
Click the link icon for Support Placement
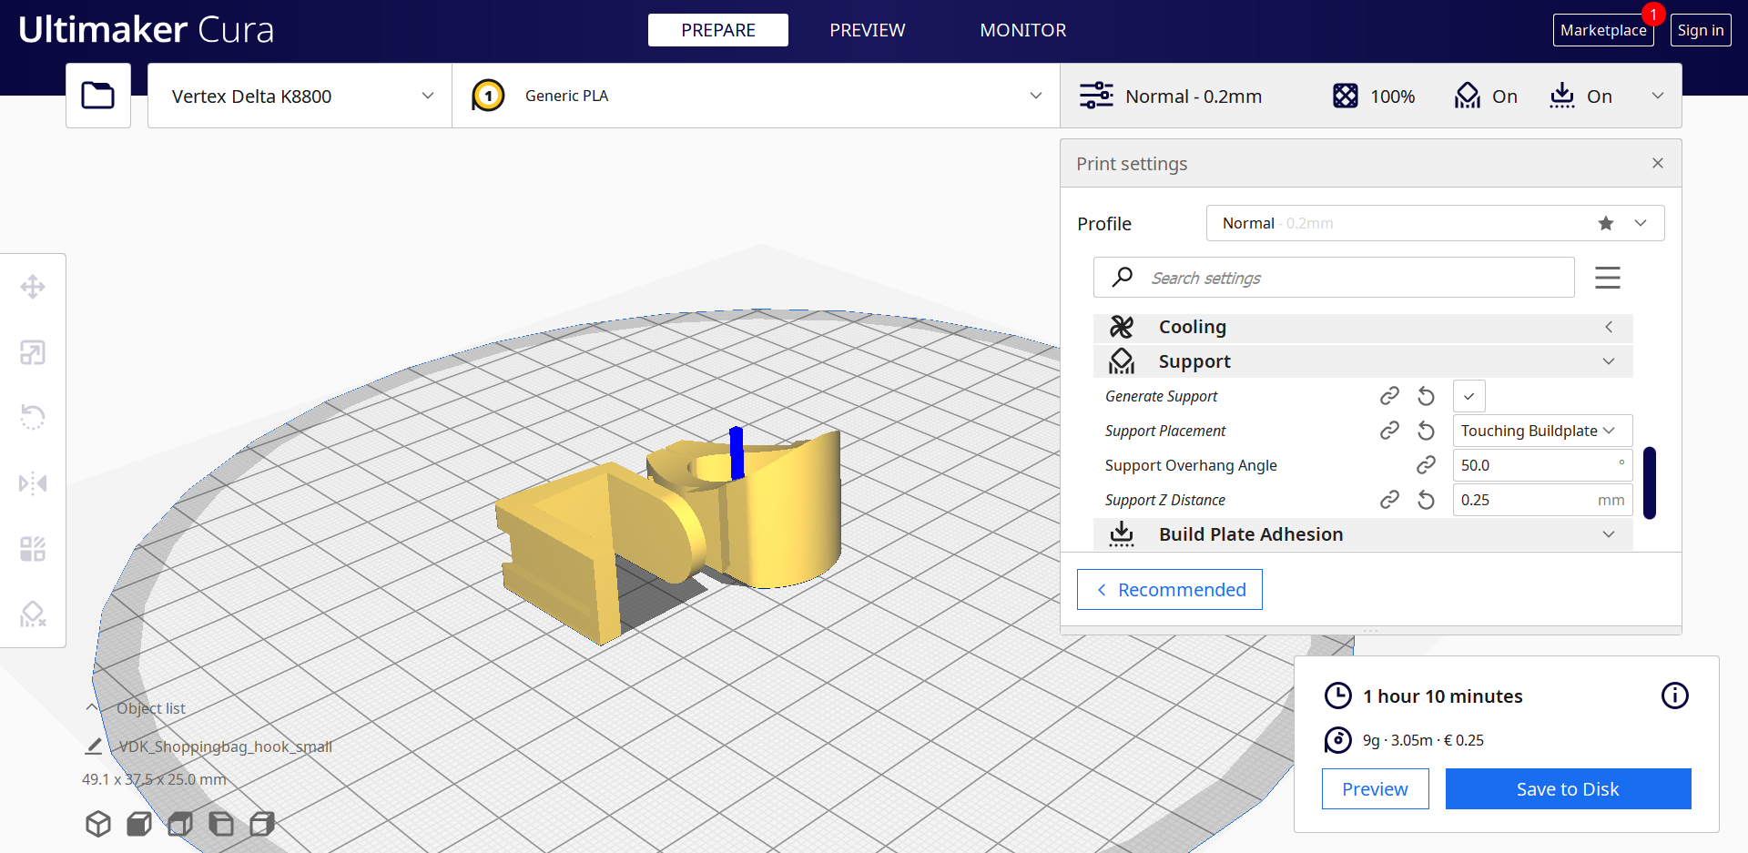point(1389,431)
